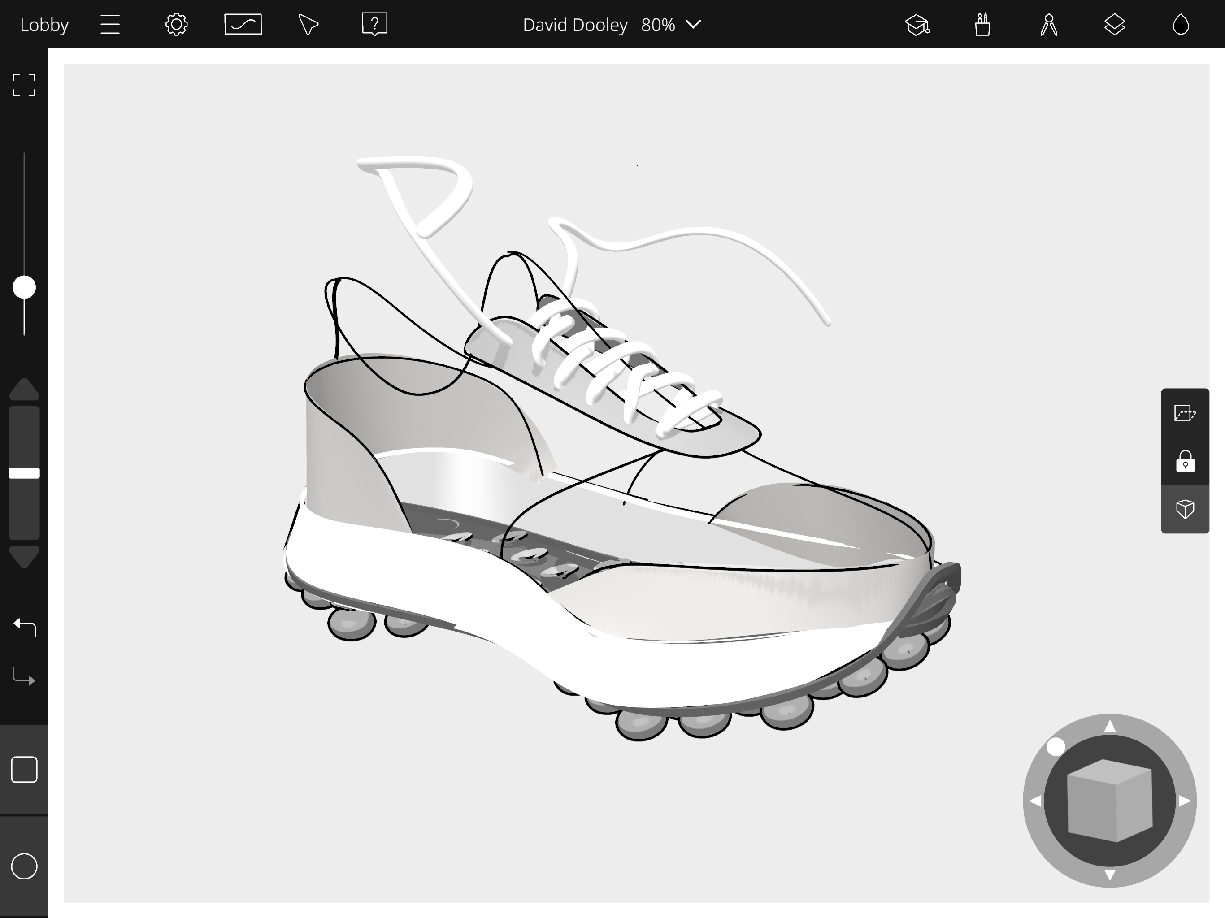Click the undo arrow

pyautogui.click(x=24, y=627)
